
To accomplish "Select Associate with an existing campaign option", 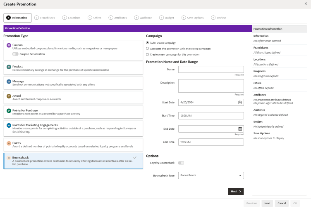I will 147,48.
